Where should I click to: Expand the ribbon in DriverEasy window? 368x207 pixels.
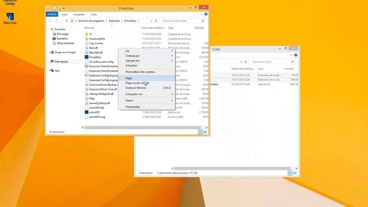(201, 14)
